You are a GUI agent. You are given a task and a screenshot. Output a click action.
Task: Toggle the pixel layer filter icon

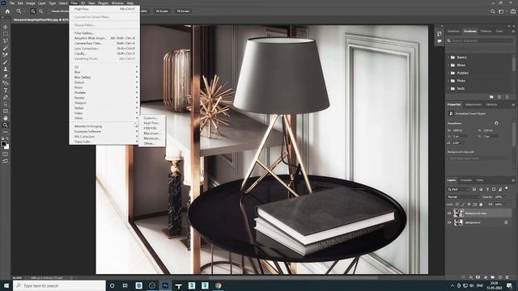pos(474,189)
